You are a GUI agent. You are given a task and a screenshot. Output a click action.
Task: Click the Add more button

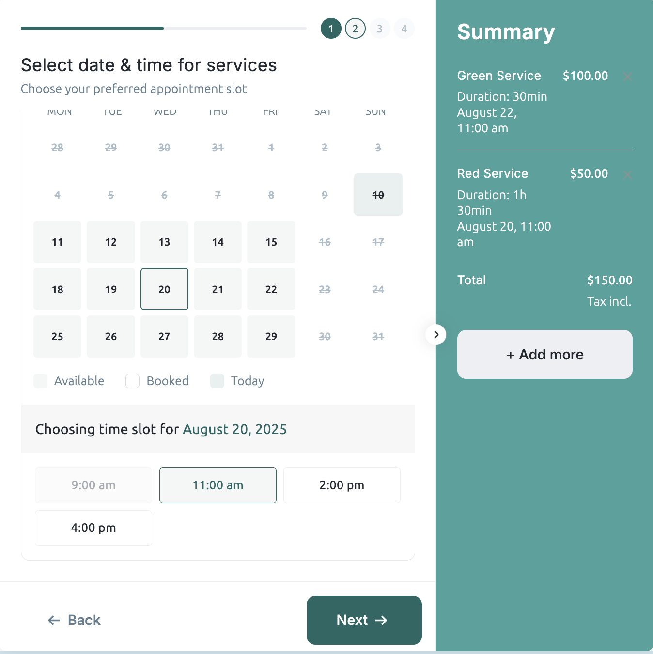point(544,355)
